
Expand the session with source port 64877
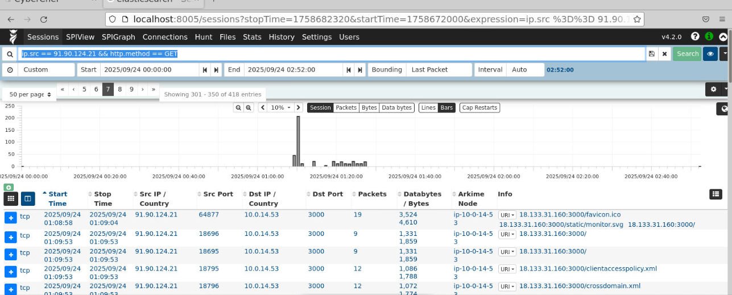coord(10,218)
